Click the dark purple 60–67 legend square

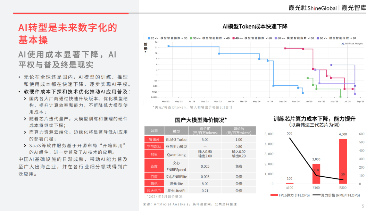(318, 38)
